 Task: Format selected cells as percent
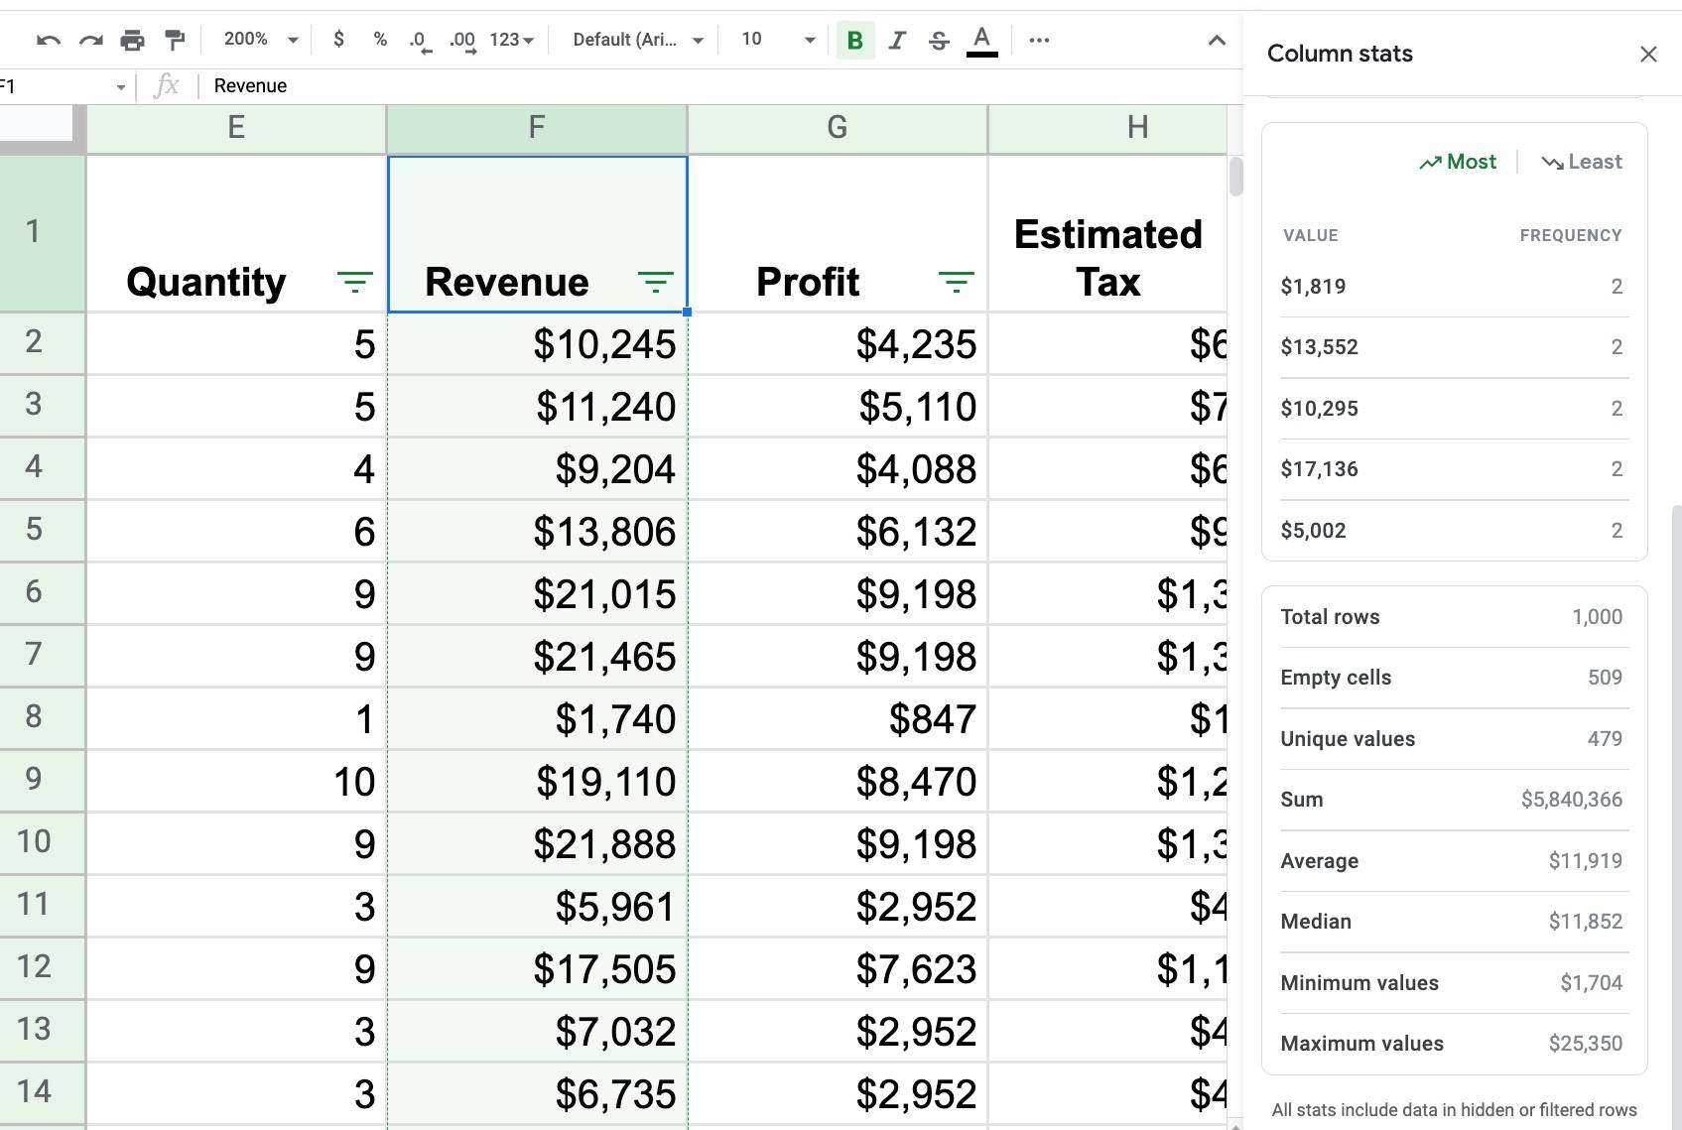coord(379,40)
